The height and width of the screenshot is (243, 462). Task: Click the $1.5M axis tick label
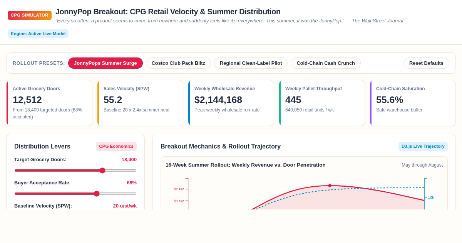pyautogui.click(x=179, y=201)
